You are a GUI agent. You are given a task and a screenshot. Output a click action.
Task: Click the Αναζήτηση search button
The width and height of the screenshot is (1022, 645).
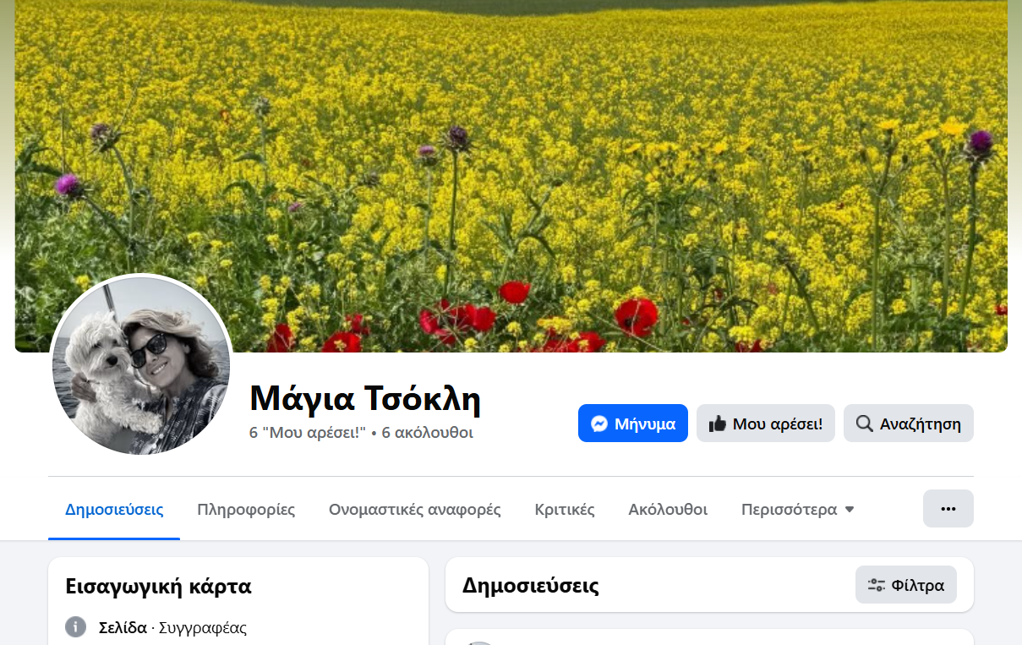(x=909, y=424)
